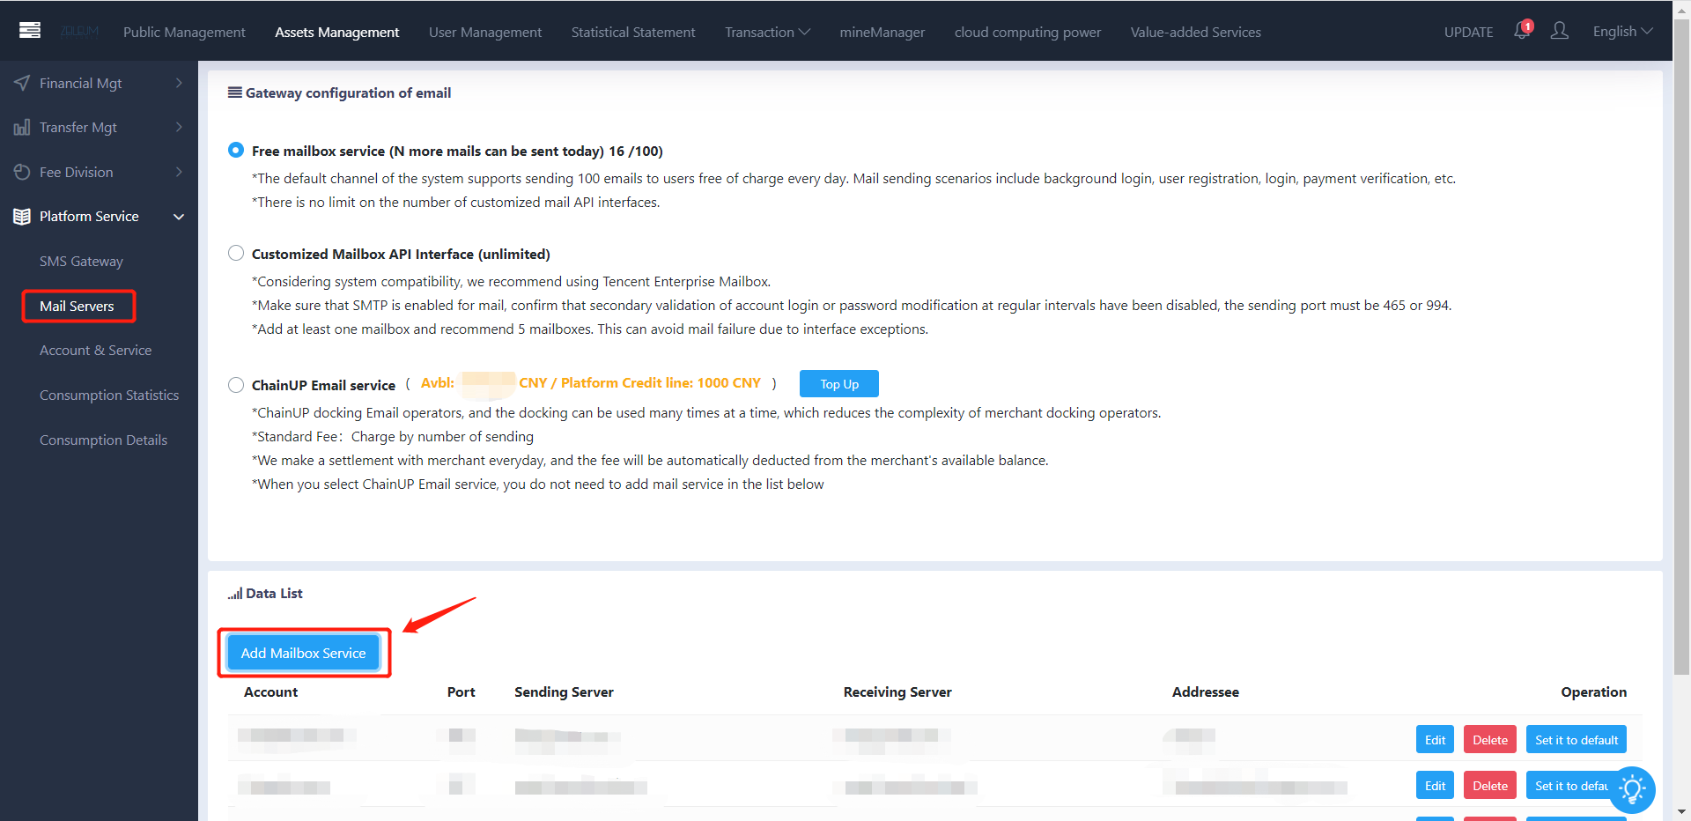This screenshot has height=821, width=1691.
Task: Open SMS Gateway in sidebar
Action: [x=81, y=262]
